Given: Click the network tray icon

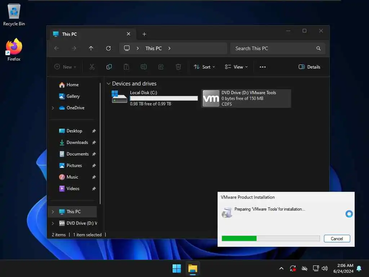Looking at the screenshot, I should 316,268.
